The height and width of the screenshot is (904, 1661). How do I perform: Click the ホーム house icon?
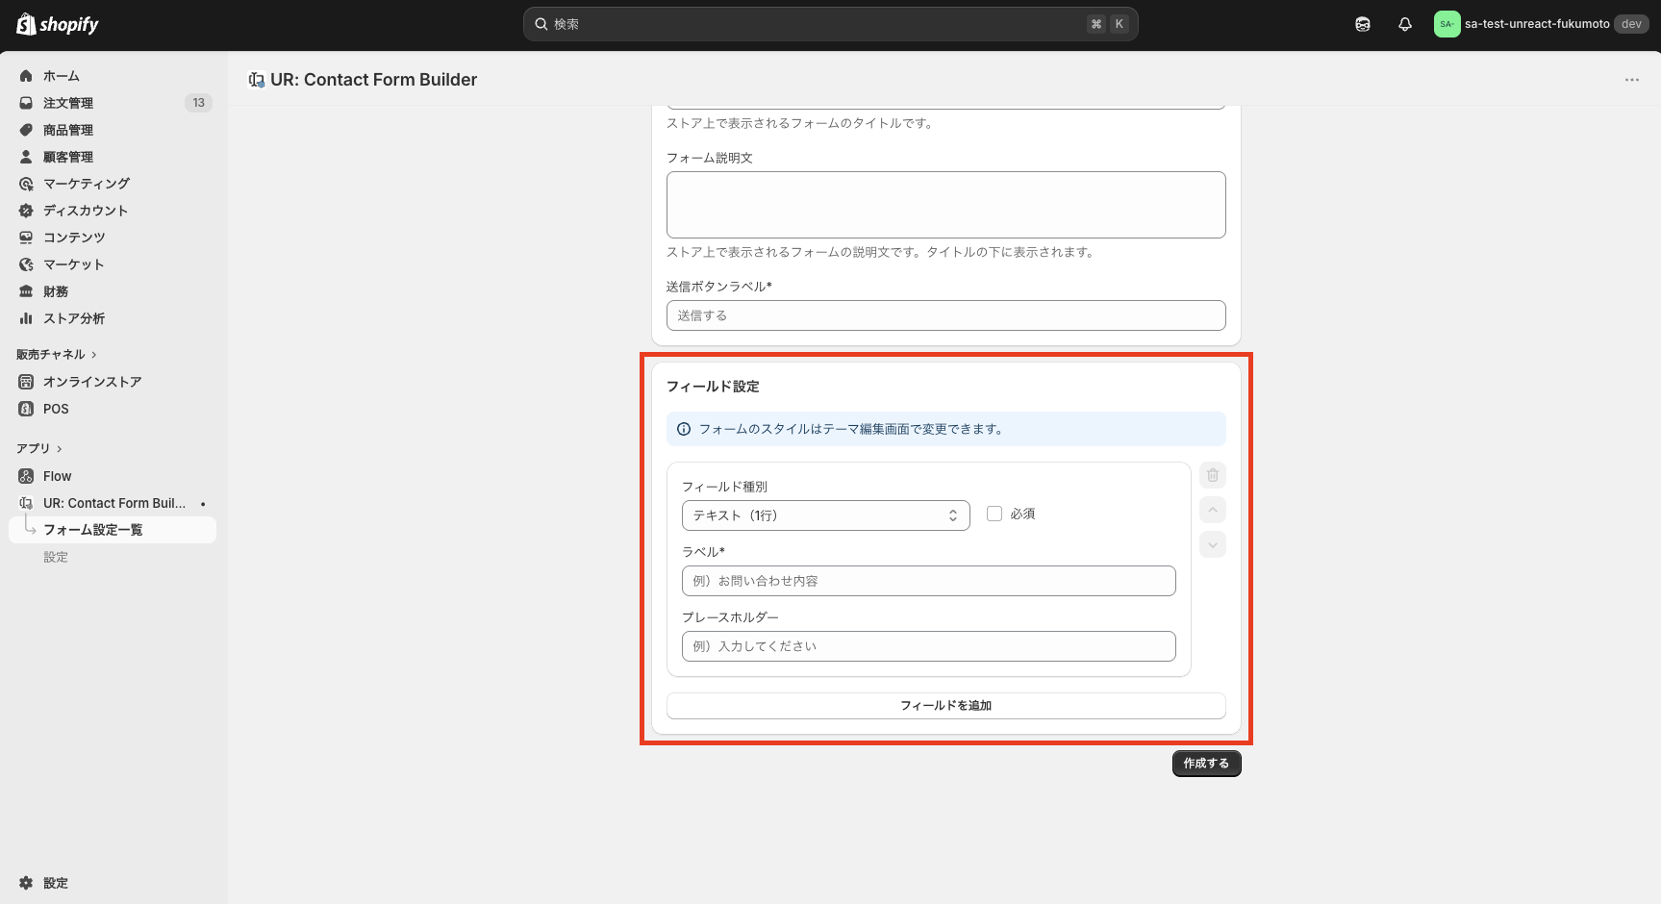pos(26,76)
